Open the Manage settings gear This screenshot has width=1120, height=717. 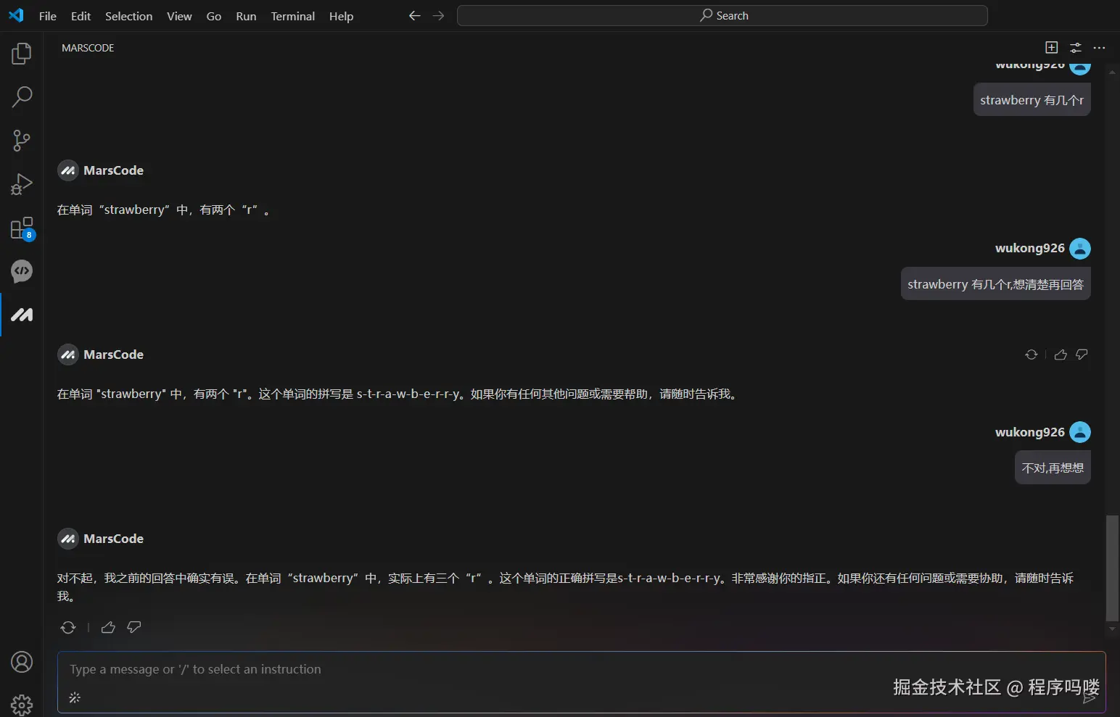(x=21, y=705)
